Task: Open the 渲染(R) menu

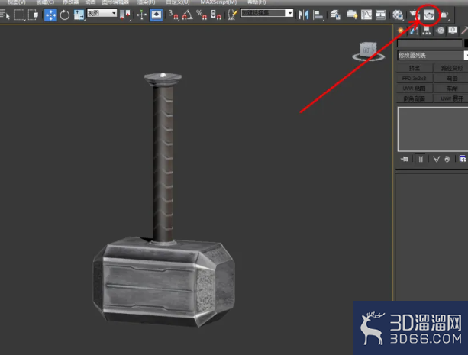Action: point(146,2)
